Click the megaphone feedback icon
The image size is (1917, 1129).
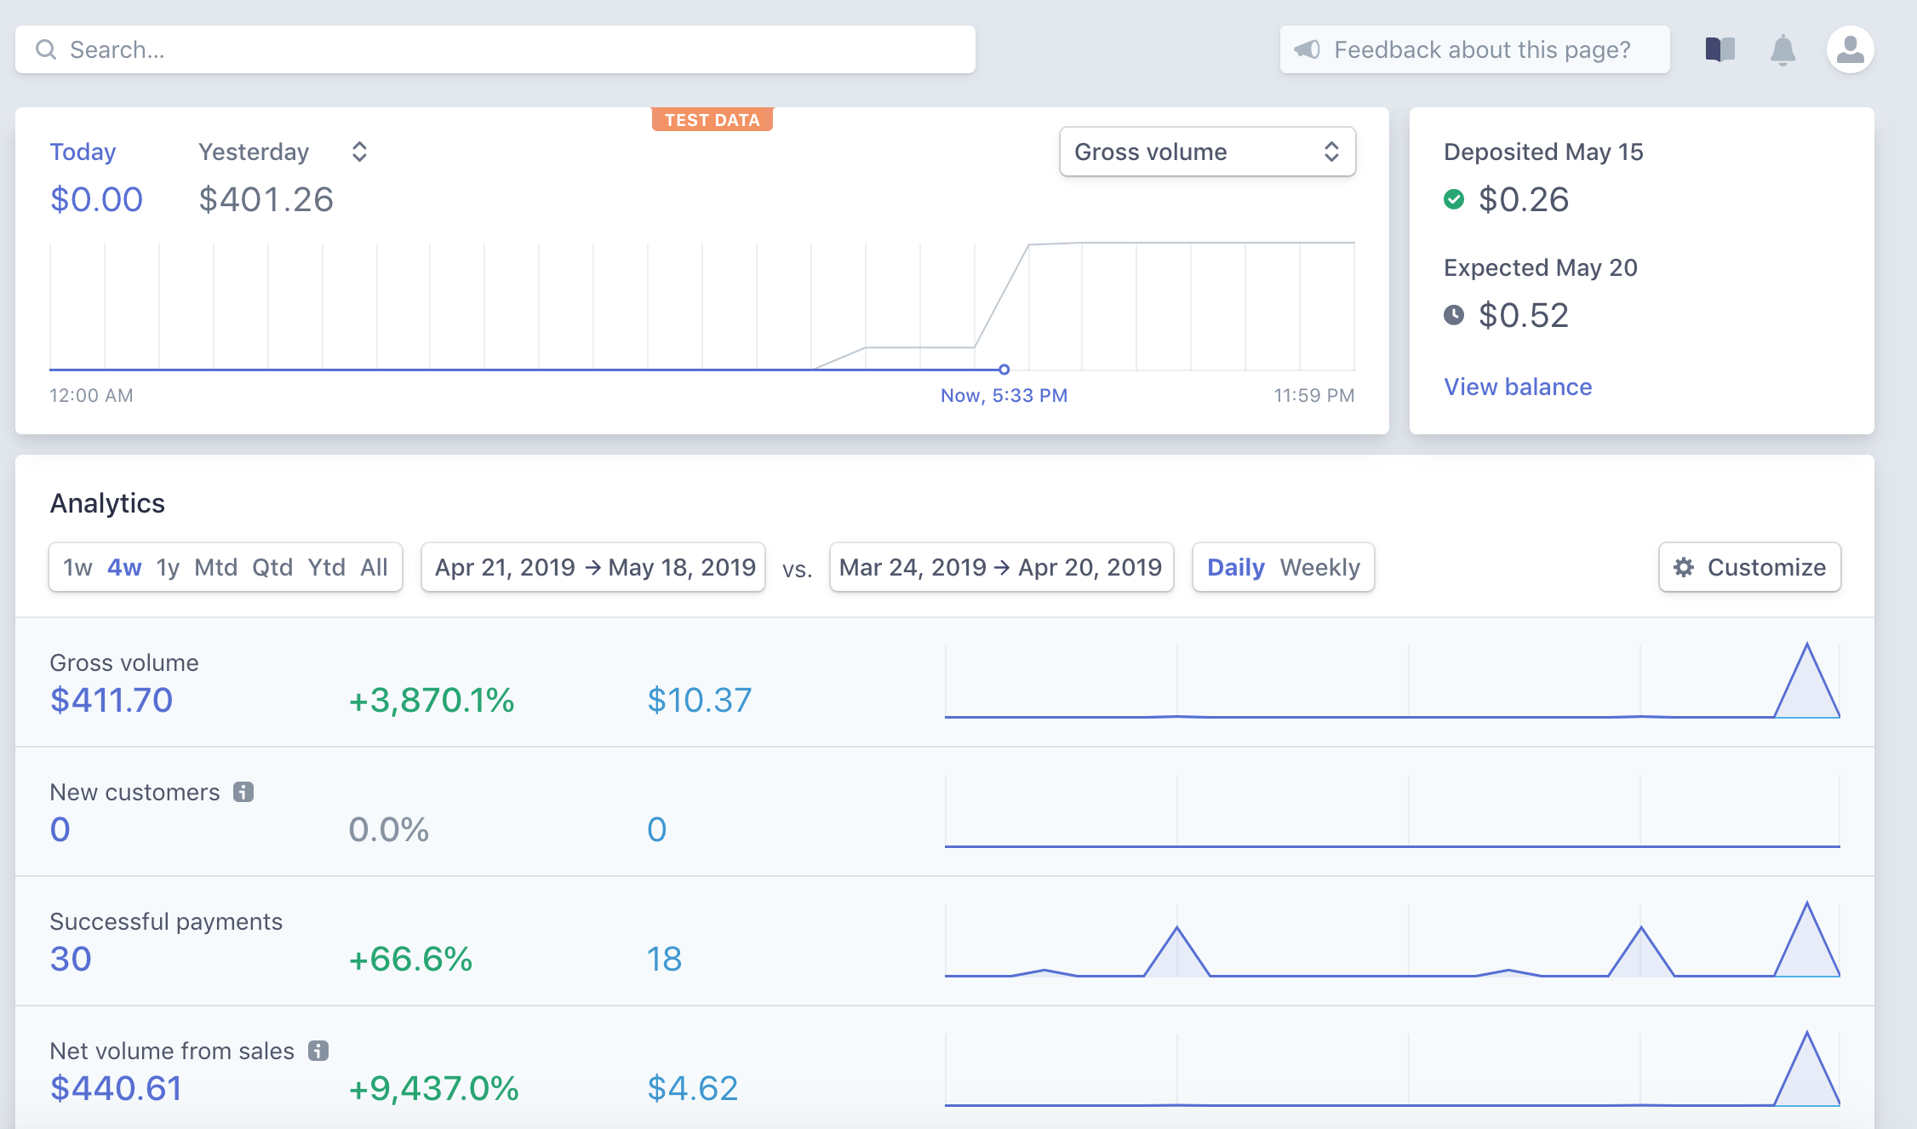(x=1307, y=49)
